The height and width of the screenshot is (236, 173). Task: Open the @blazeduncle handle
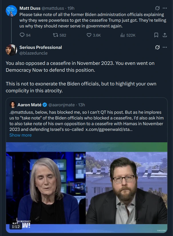(33, 53)
